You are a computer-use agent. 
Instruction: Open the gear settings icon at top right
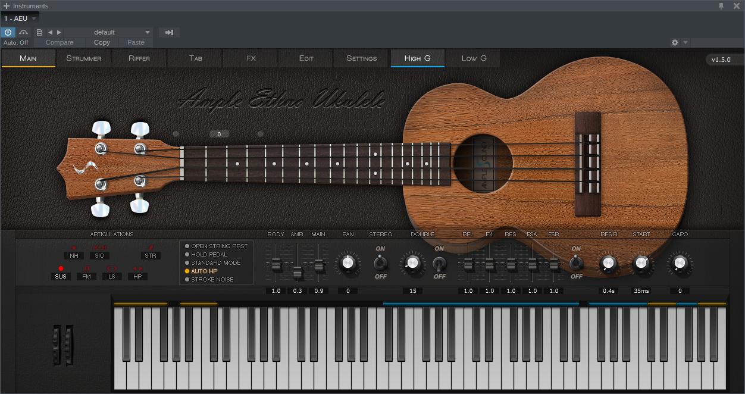click(x=675, y=42)
